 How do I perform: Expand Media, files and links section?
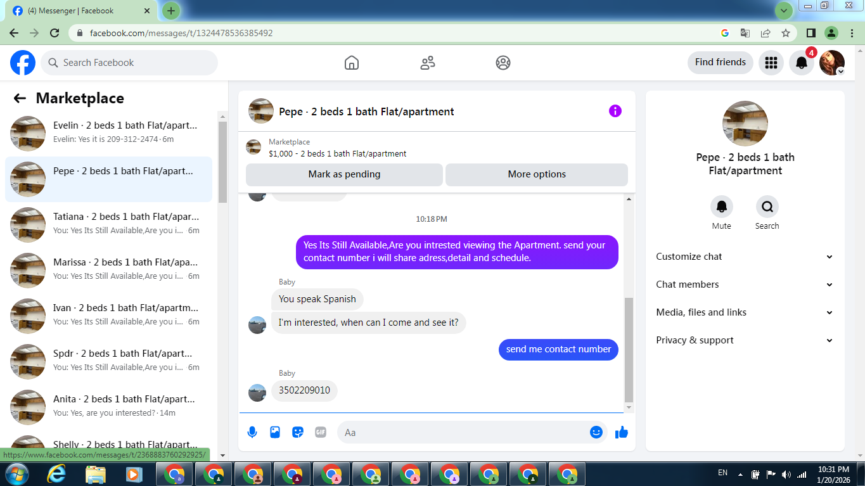point(745,312)
